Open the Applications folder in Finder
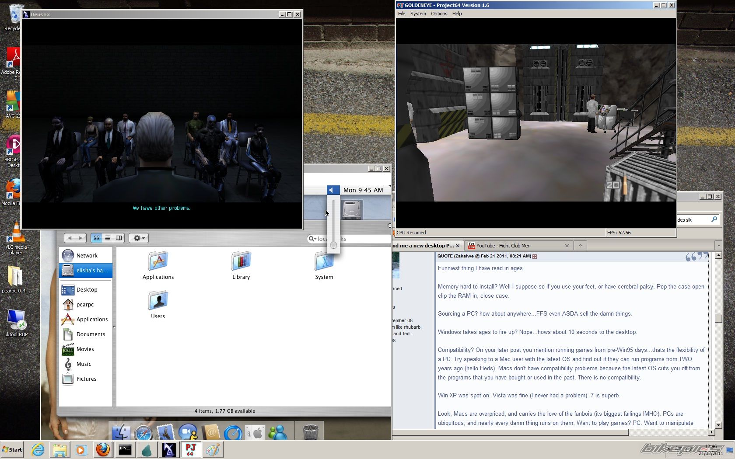Screen dimensions: 735x459 [158, 265]
